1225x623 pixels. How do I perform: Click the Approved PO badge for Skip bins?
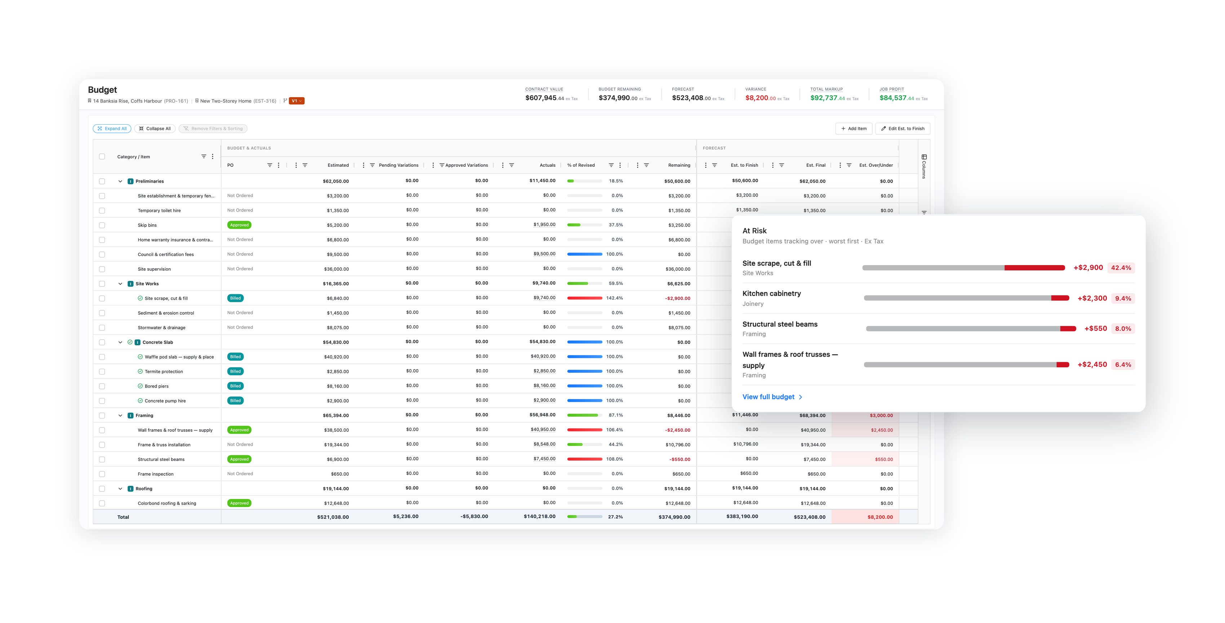239,225
